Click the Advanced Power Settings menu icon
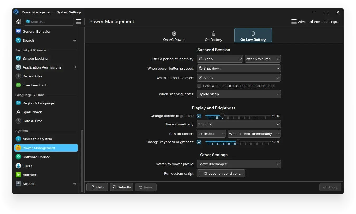This screenshot has height=214, width=356. click(x=294, y=22)
